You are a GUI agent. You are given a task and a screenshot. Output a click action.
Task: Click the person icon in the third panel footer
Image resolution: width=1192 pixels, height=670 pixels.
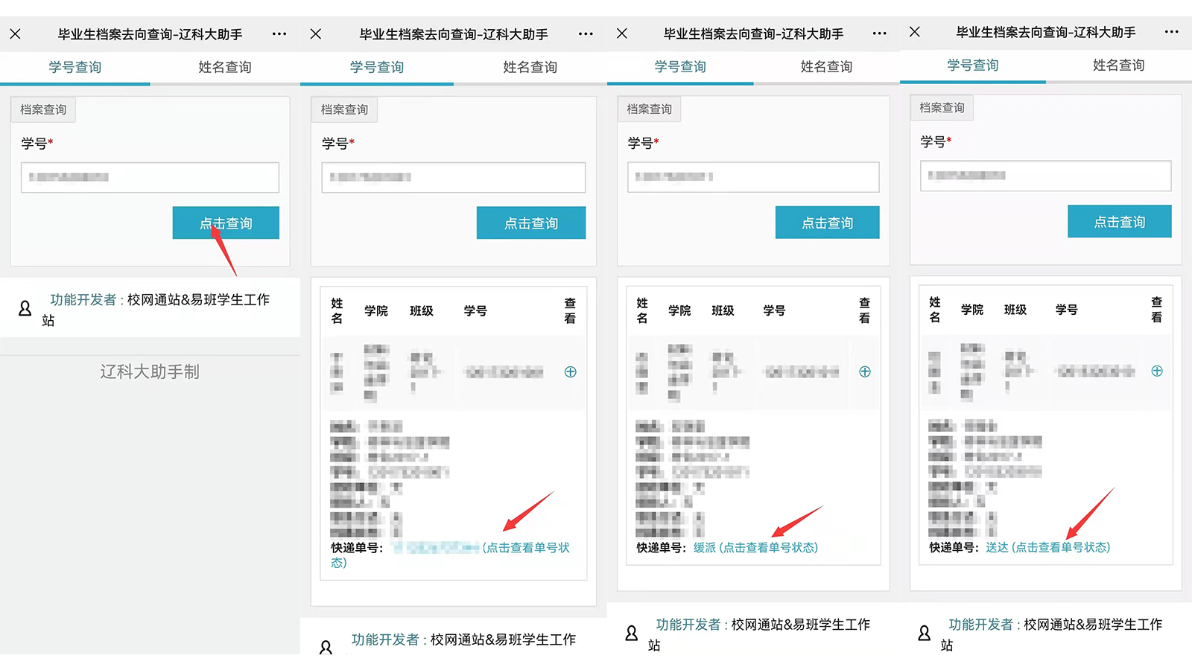(632, 633)
